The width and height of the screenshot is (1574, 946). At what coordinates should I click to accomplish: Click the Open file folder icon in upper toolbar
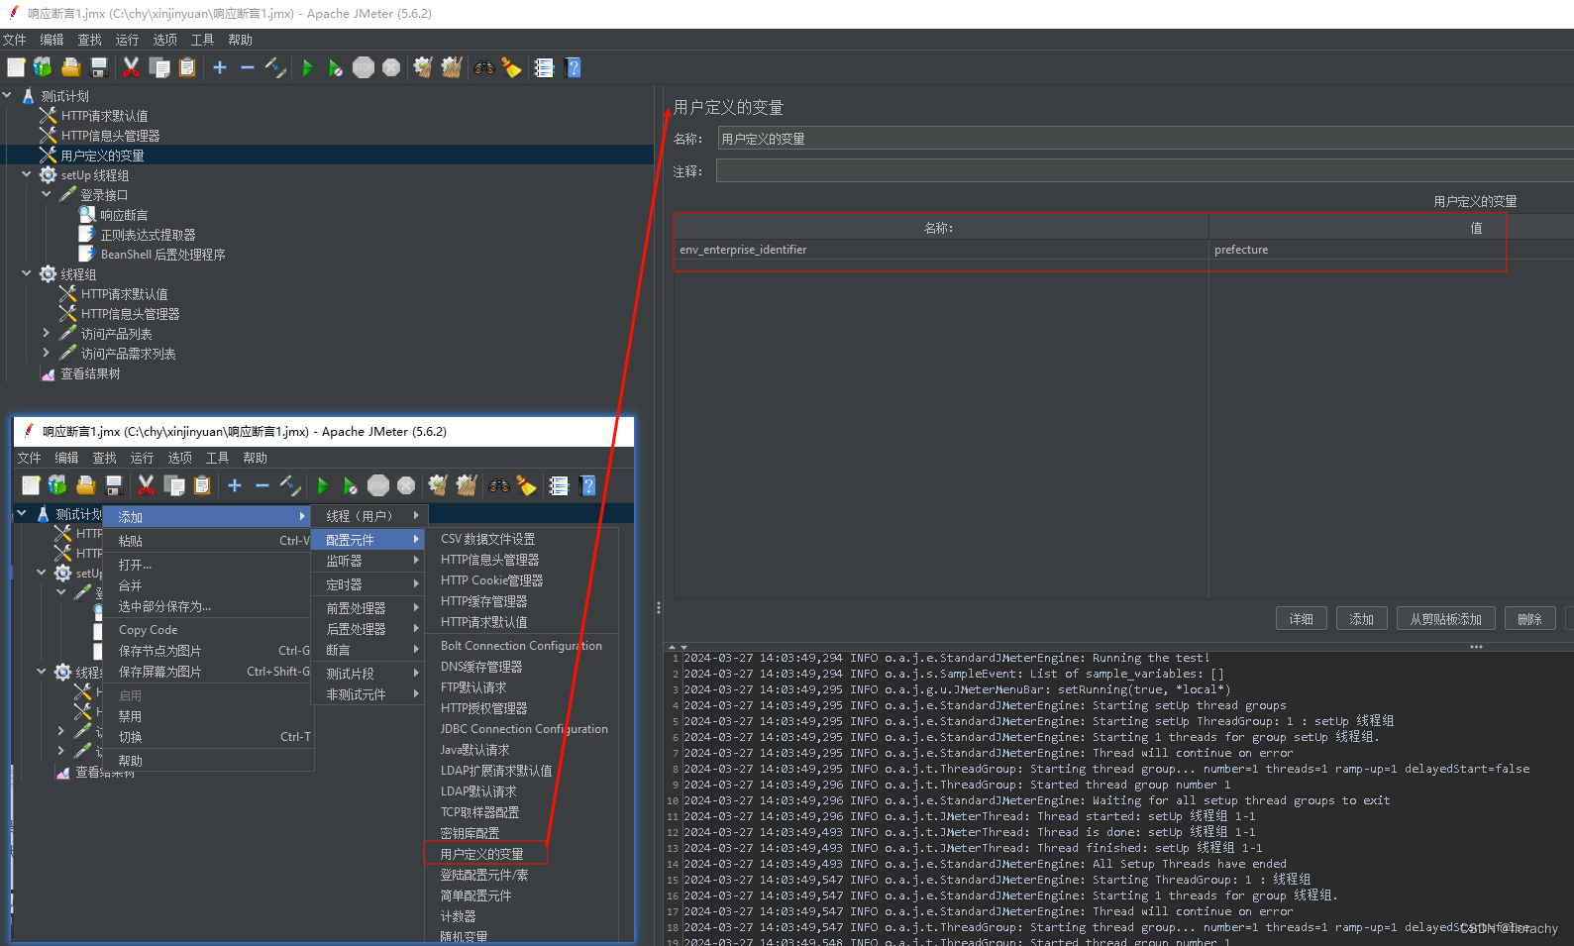(70, 67)
